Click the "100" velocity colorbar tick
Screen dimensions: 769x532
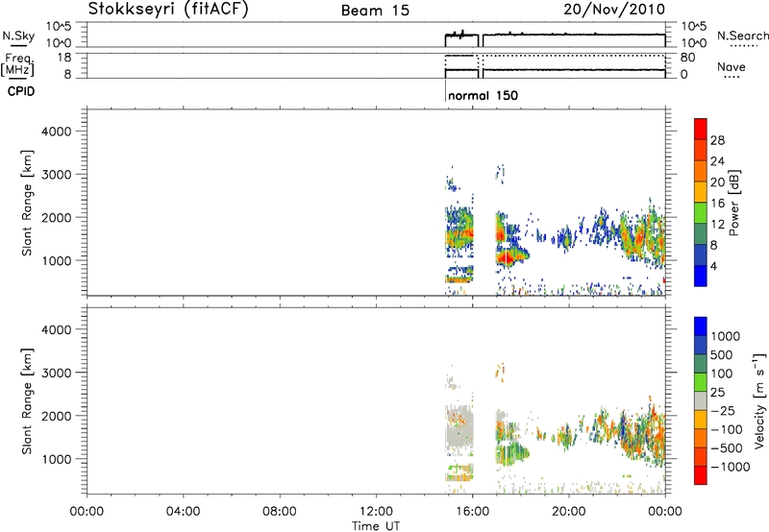pyautogui.click(x=722, y=374)
